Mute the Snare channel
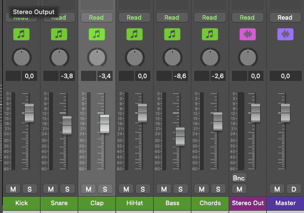This screenshot has width=304, height=213. (x=51, y=189)
